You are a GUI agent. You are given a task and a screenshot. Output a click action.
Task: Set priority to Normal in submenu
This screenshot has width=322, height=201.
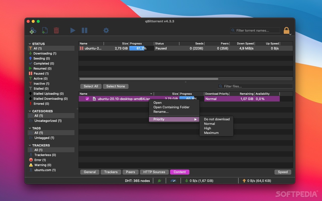[217, 124]
